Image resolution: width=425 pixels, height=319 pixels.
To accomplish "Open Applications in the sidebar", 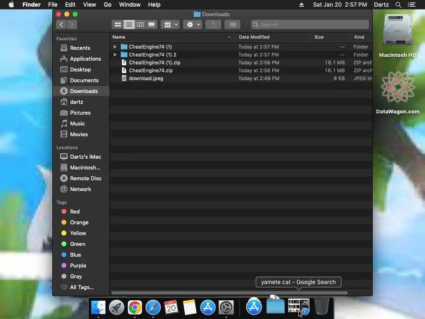I will pos(81,59).
